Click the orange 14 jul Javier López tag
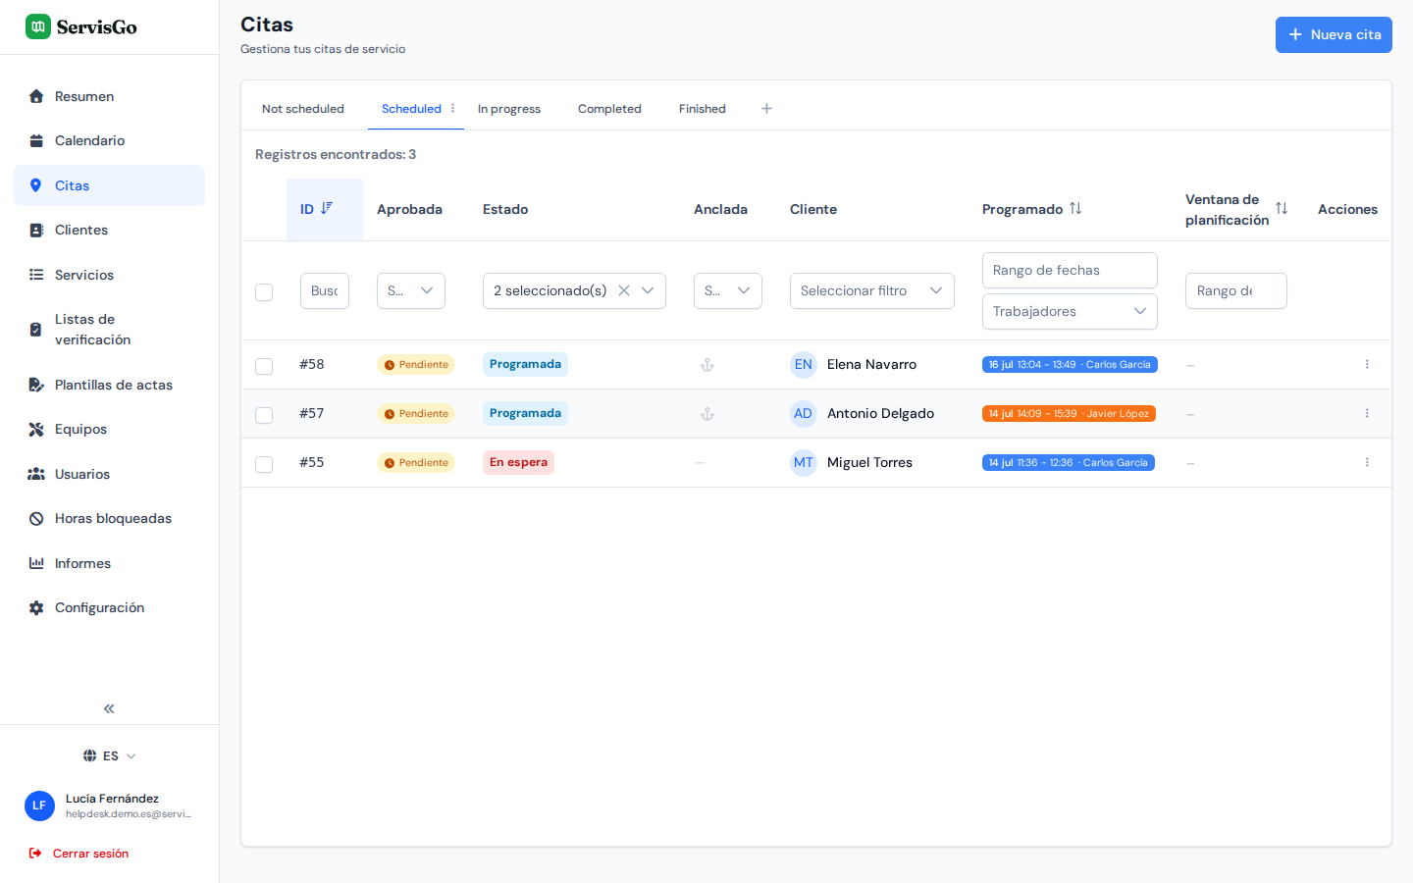1413x883 pixels. click(x=1069, y=414)
